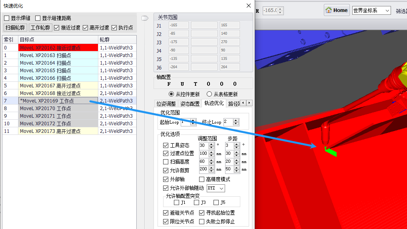The height and width of the screenshot is (229, 407).
Task: Increase the 工具姿态 adjustment range spinner
Action: (x=211, y=144)
